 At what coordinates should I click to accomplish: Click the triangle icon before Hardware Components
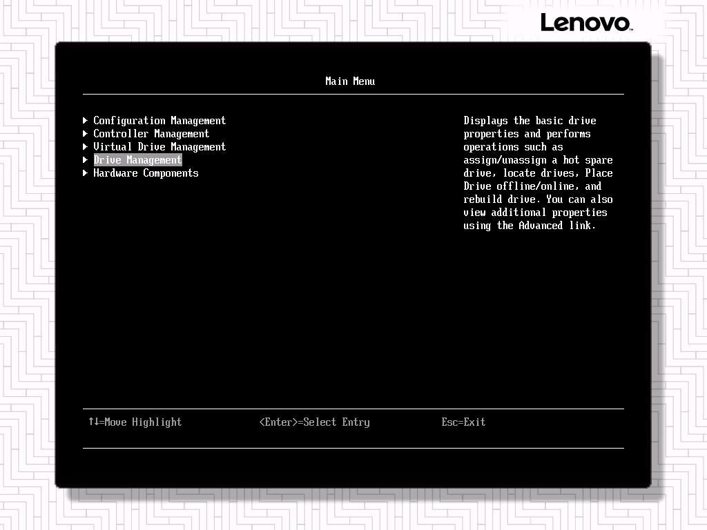[85, 173]
